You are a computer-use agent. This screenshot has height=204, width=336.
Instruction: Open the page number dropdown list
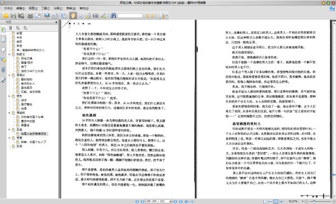pos(171,201)
